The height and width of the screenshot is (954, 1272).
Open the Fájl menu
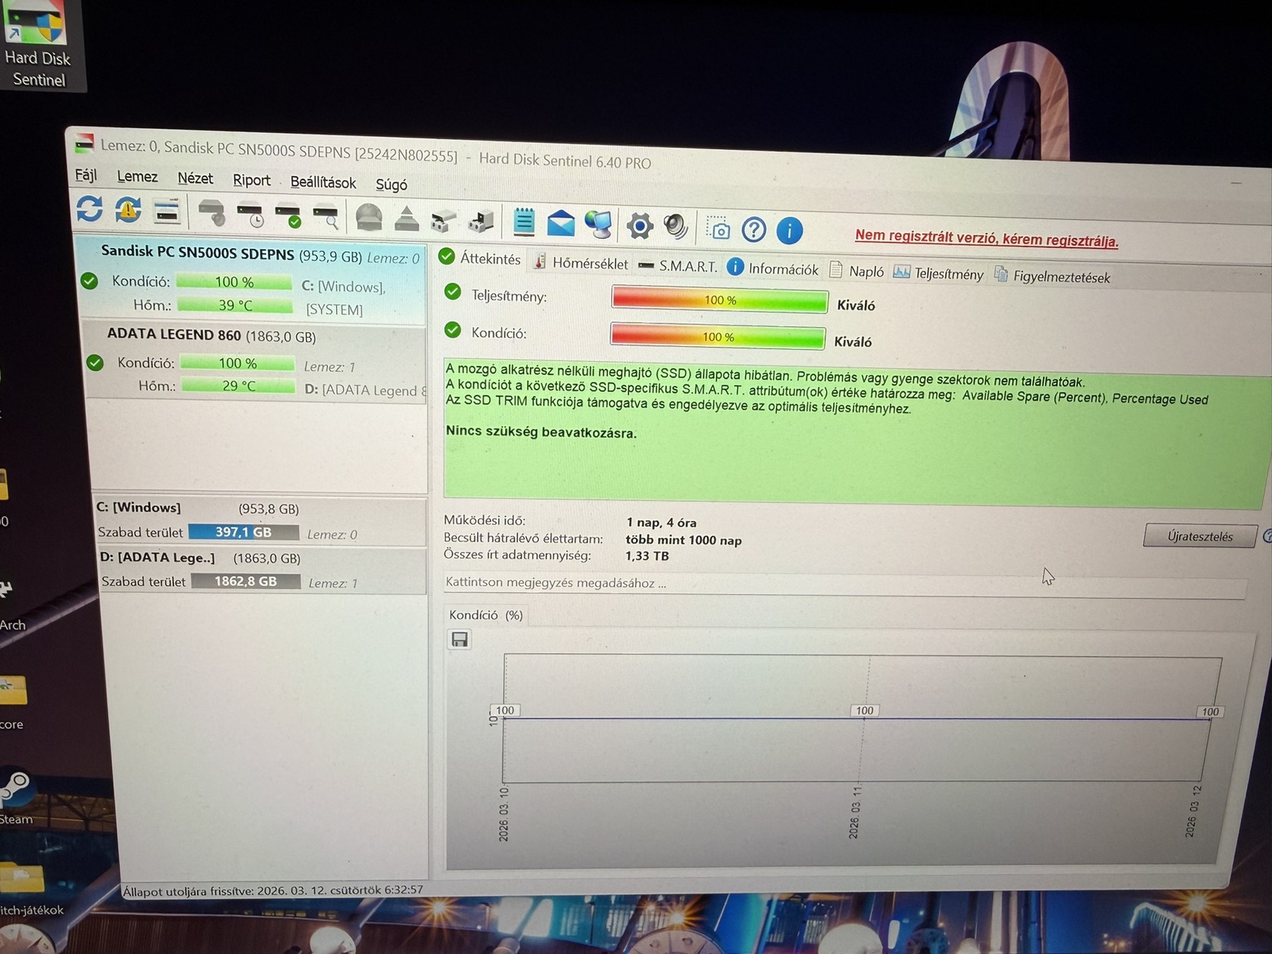(x=86, y=175)
